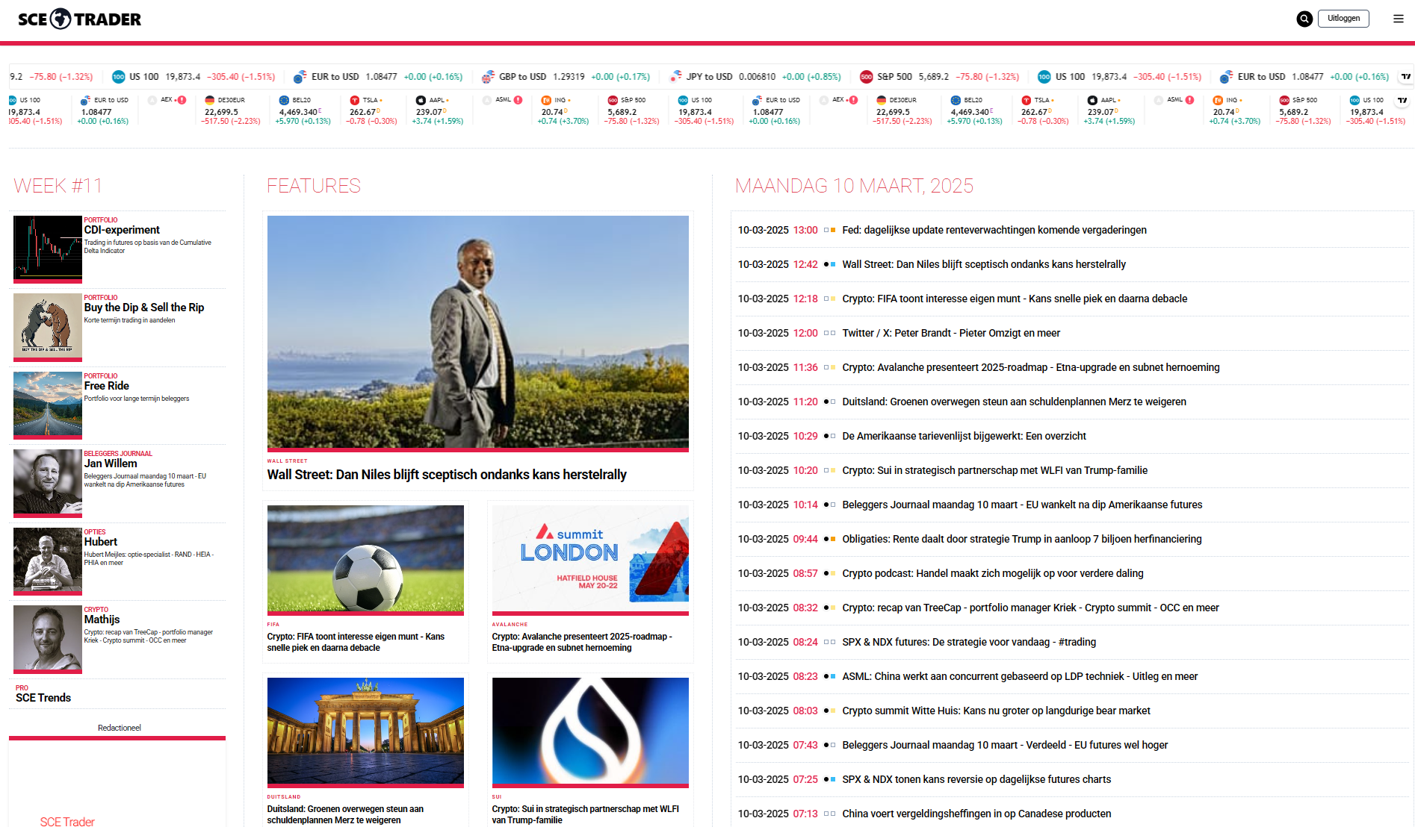This screenshot has width=1415, height=827.
Task: Open Crypto: Sui in strategisch partnerschap news entry
Action: coord(994,470)
